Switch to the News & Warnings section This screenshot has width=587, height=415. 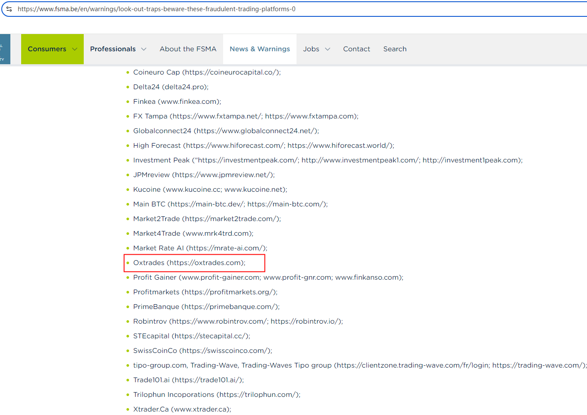point(259,49)
